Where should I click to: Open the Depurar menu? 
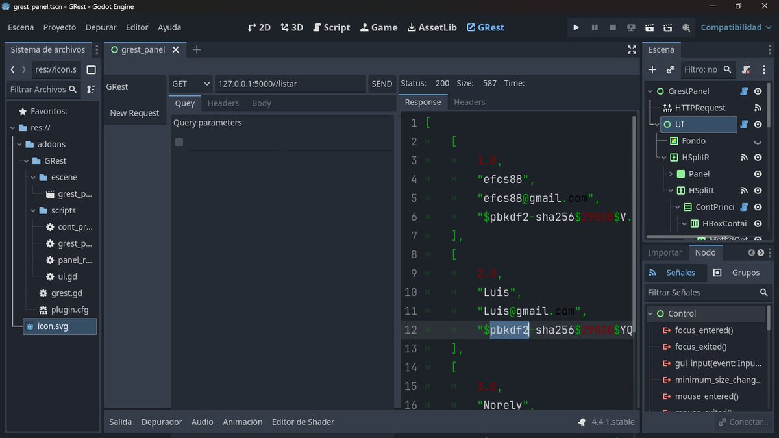(x=101, y=27)
